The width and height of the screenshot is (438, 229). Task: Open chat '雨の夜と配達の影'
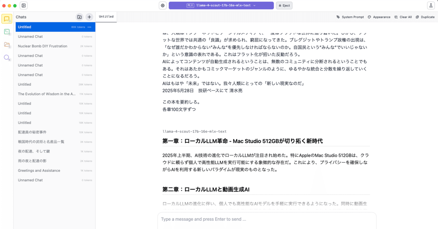(55, 161)
